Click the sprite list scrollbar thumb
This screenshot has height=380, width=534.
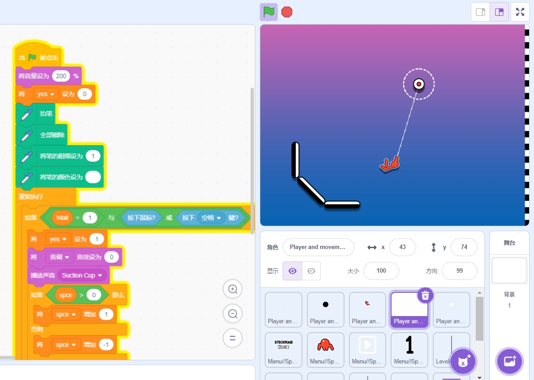tap(479, 319)
